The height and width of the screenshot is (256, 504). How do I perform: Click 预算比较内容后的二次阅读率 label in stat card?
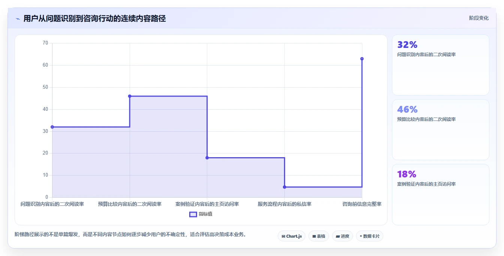click(x=426, y=119)
